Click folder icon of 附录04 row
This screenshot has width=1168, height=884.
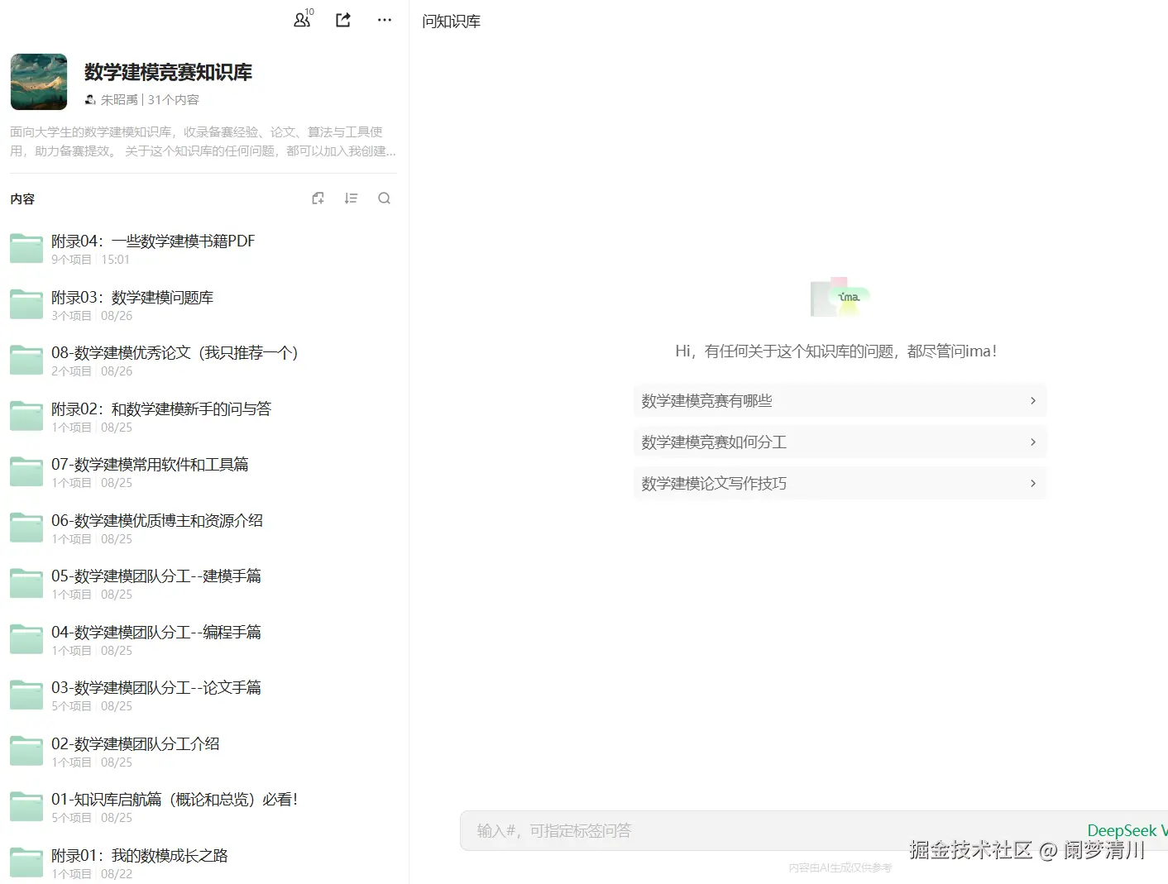point(26,248)
